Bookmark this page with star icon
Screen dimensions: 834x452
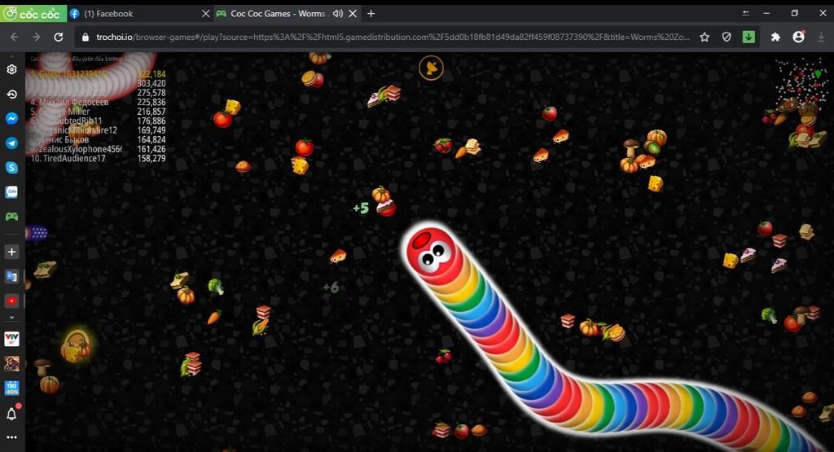pyautogui.click(x=705, y=37)
